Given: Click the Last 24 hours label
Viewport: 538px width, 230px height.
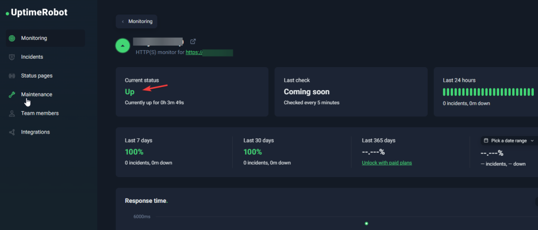Looking at the screenshot, I should 459,80.
